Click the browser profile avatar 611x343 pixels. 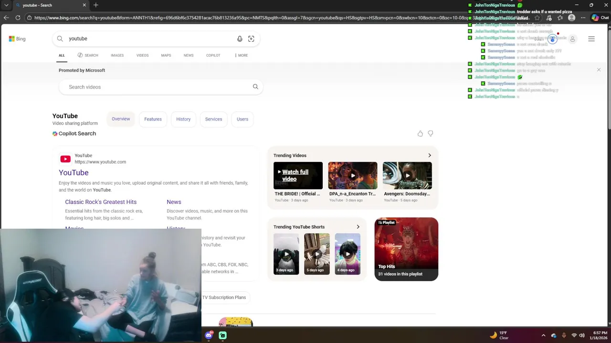[x=572, y=18]
